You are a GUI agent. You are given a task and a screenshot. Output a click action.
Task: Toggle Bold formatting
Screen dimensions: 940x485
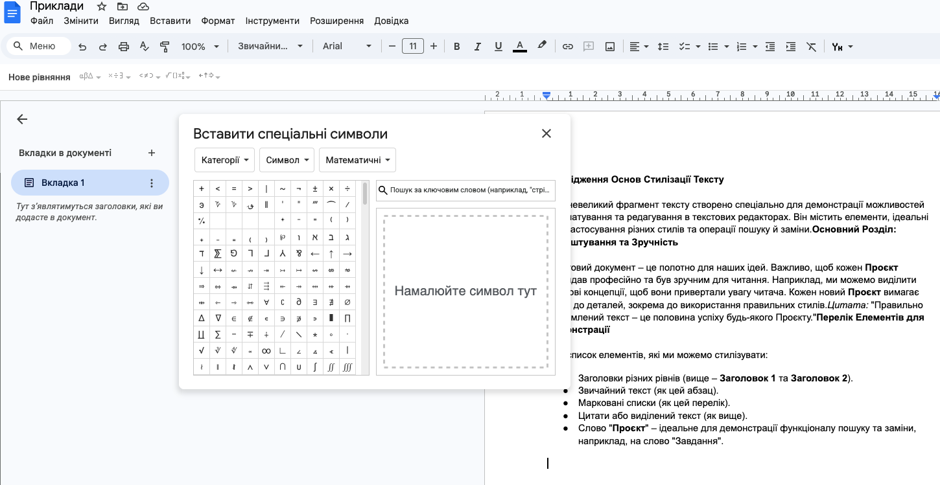(x=457, y=47)
